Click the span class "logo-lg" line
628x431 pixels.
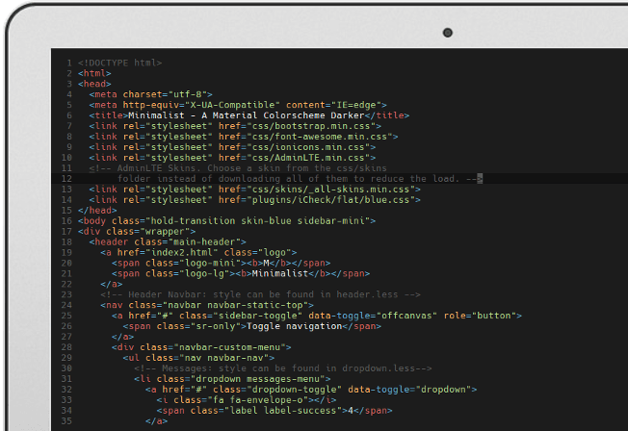(241, 273)
